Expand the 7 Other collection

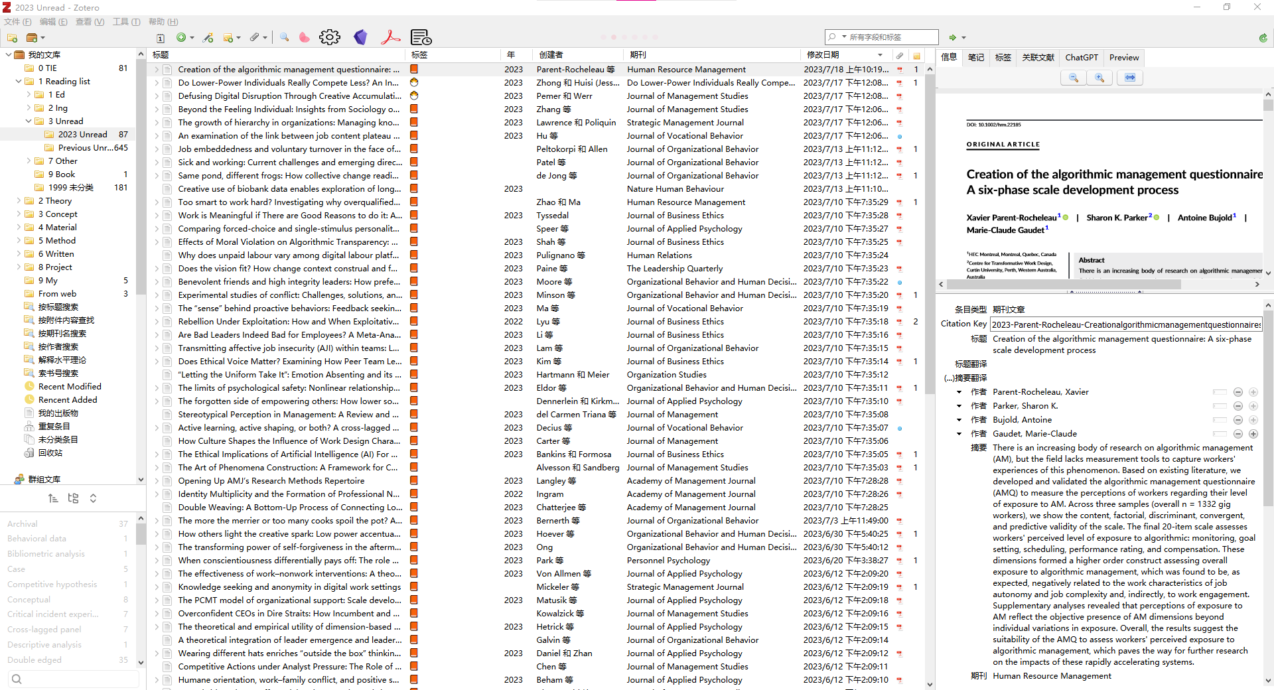[x=28, y=161]
